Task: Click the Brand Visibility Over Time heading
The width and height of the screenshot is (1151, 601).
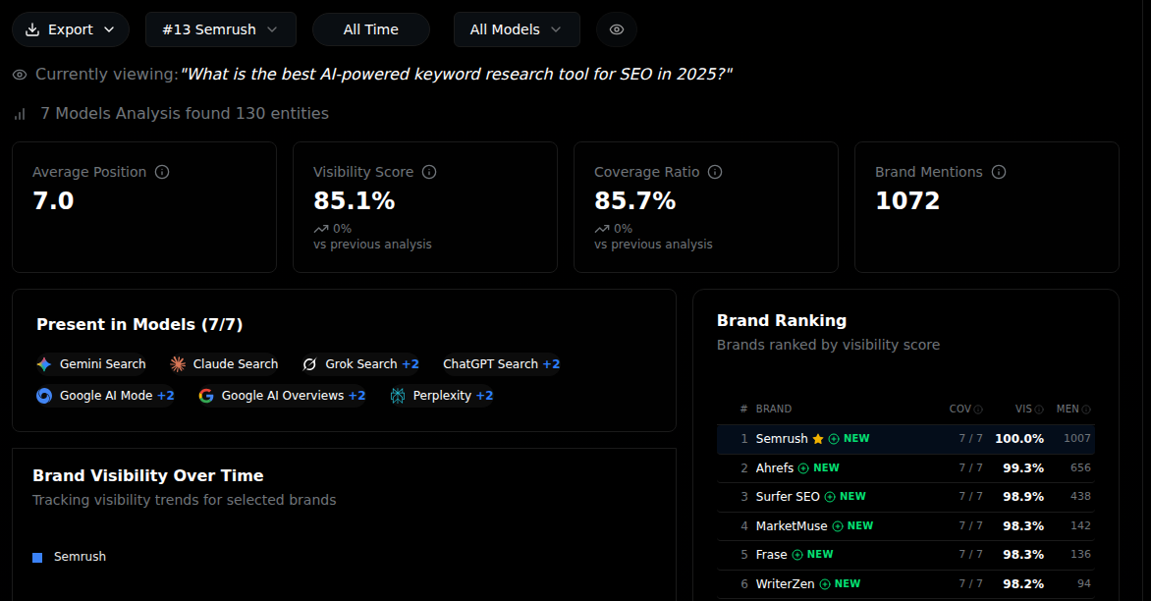Action: [148, 475]
